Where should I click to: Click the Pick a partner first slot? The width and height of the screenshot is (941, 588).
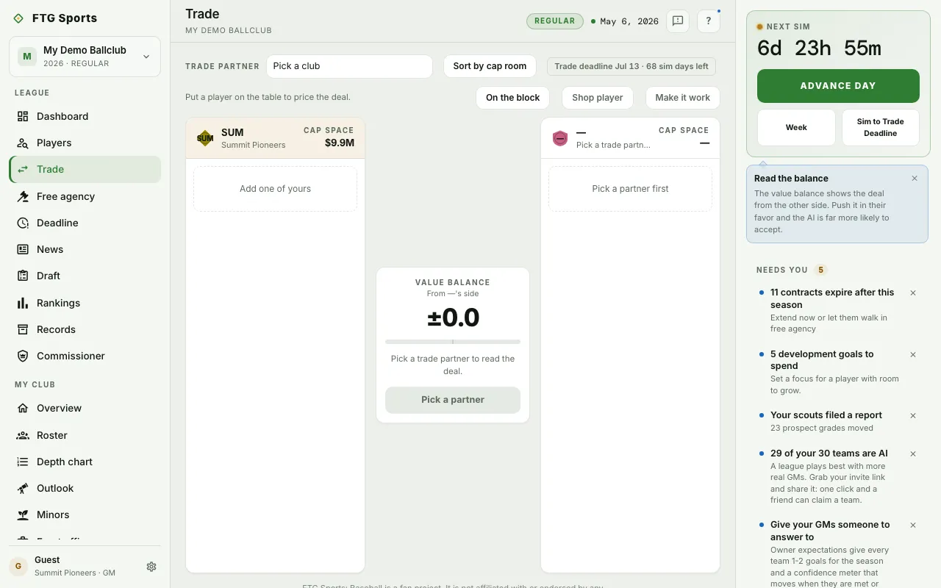click(630, 189)
